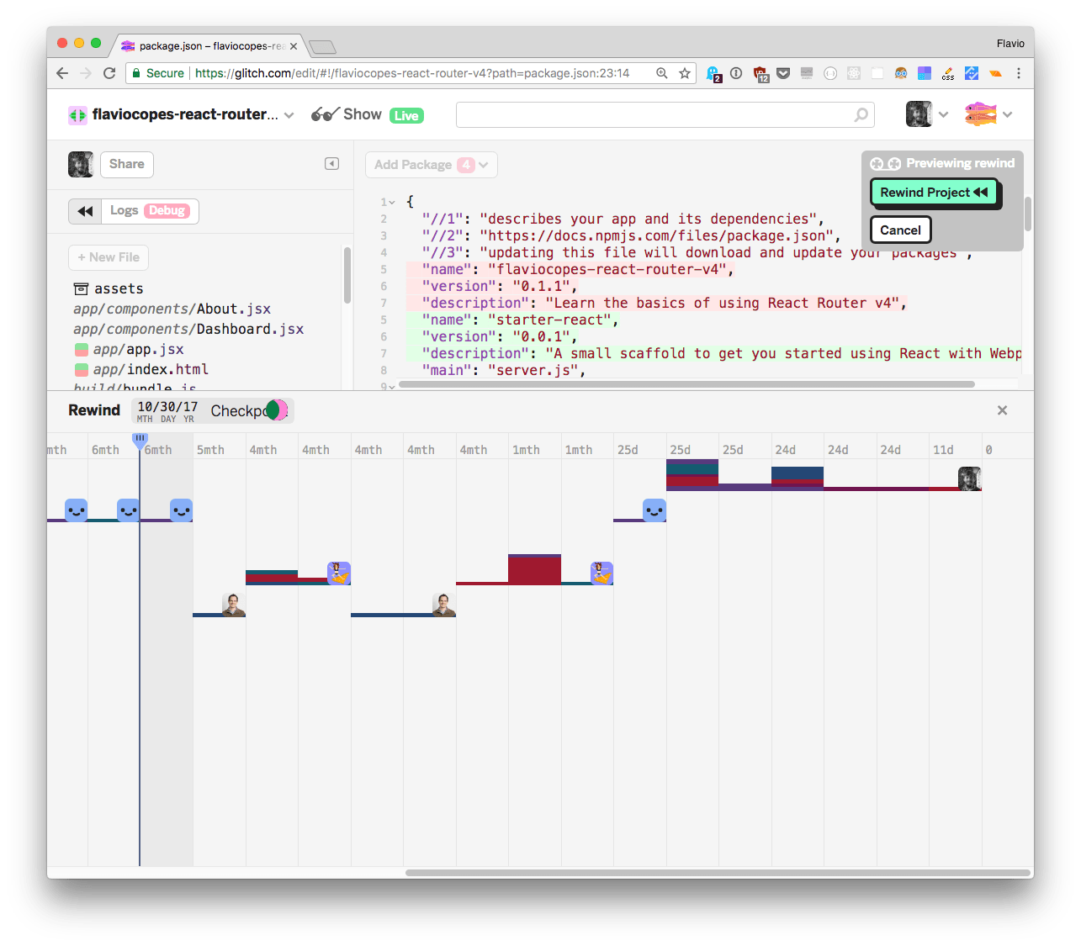Close the Rewind timeline panel
Viewport: 1081px width, 946px height.
pyautogui.click(x=1002, y=410)
